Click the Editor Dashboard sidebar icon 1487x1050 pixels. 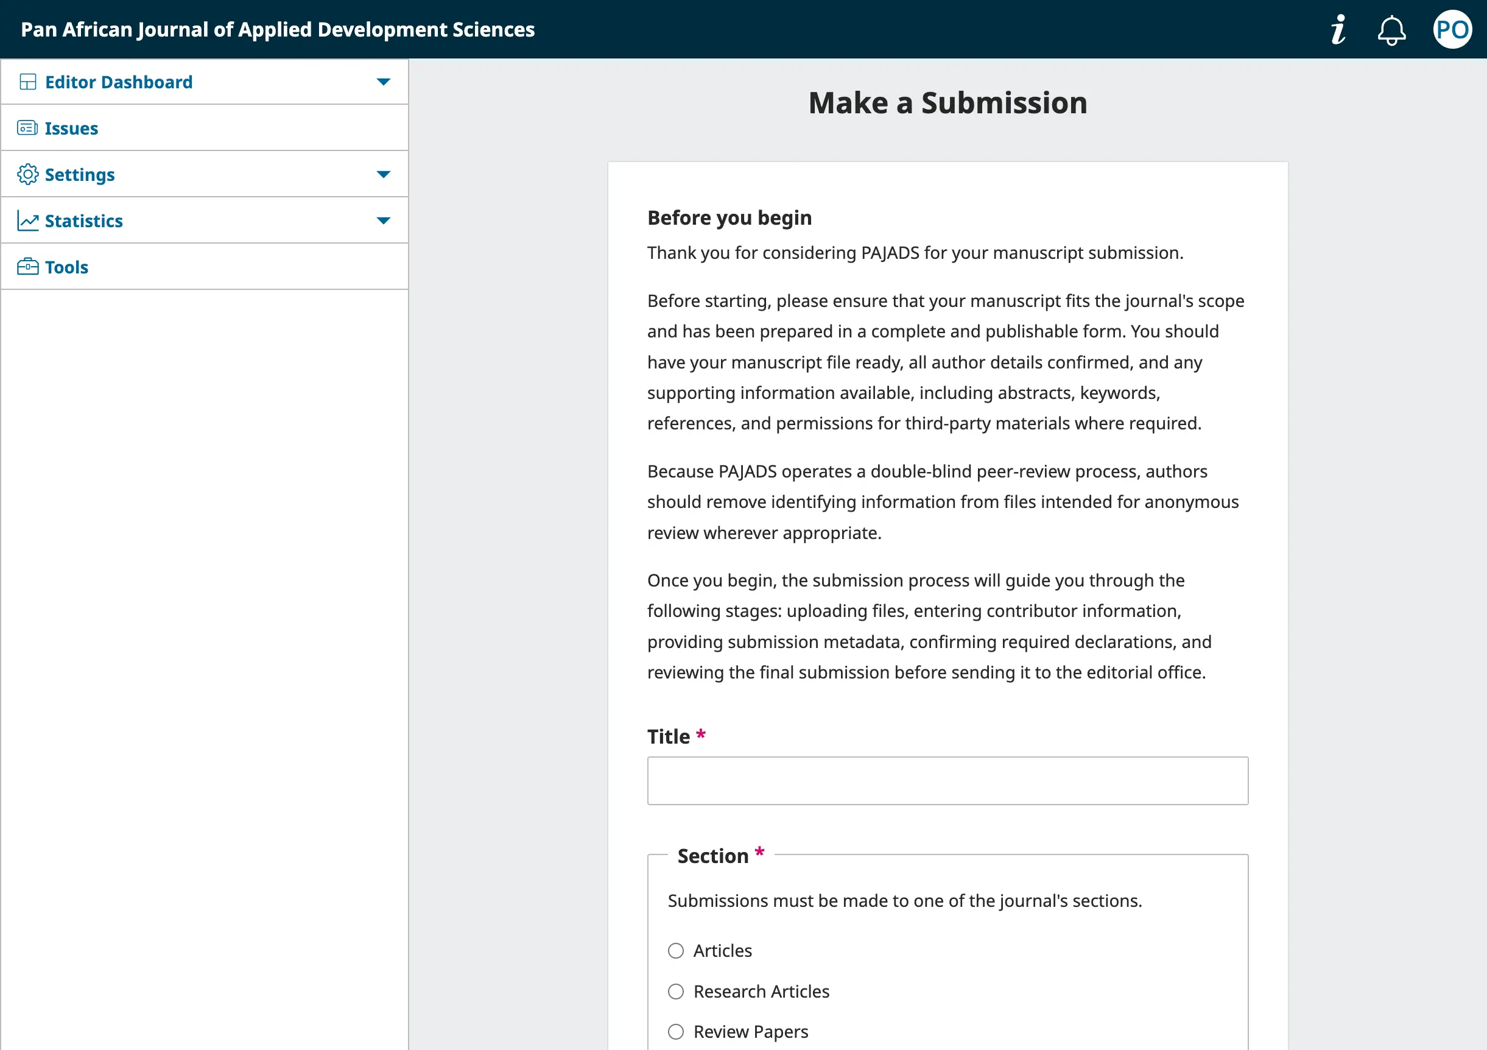(x=27, y=82)
